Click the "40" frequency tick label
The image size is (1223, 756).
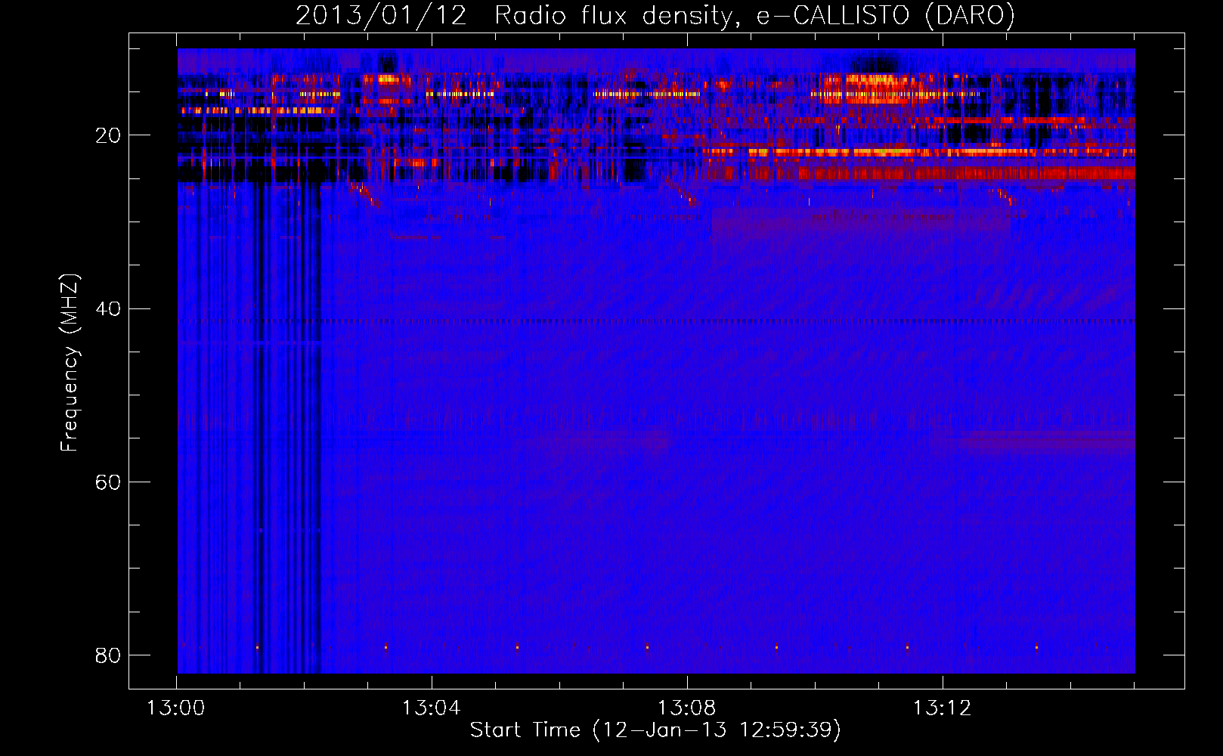[x=108, y=309]
